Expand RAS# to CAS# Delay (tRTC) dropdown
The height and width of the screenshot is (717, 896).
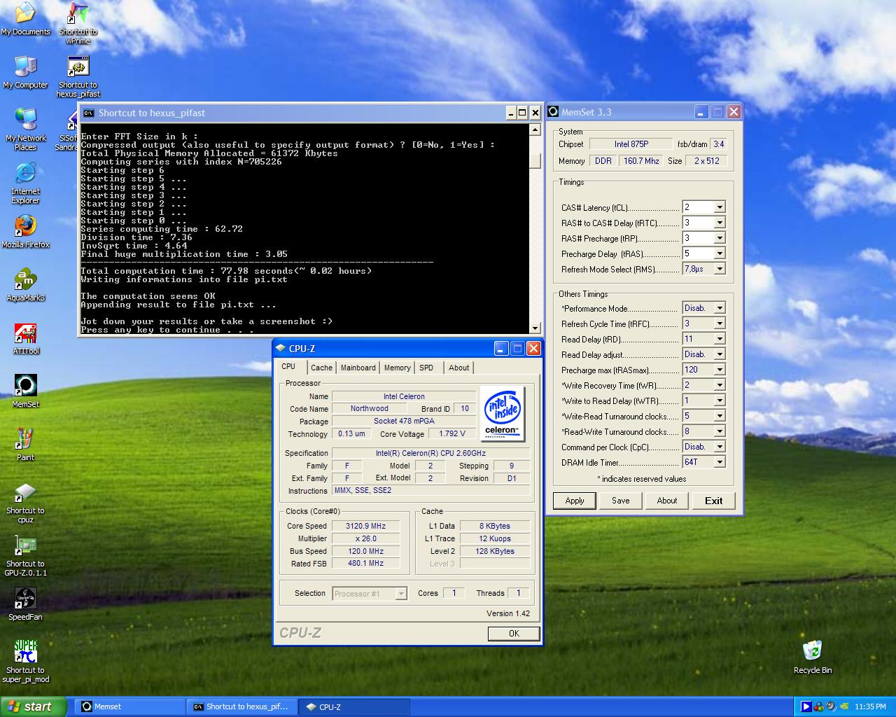[719, 223]
